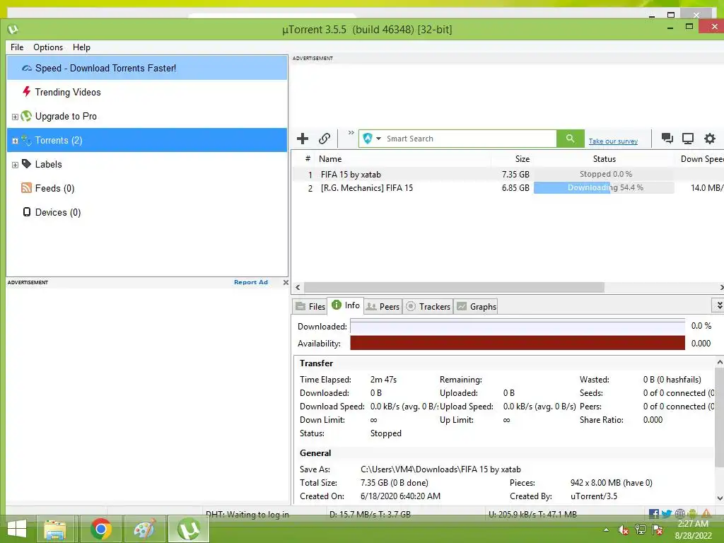Select Speed - Download Torrents Faster item

pos(147,68)
